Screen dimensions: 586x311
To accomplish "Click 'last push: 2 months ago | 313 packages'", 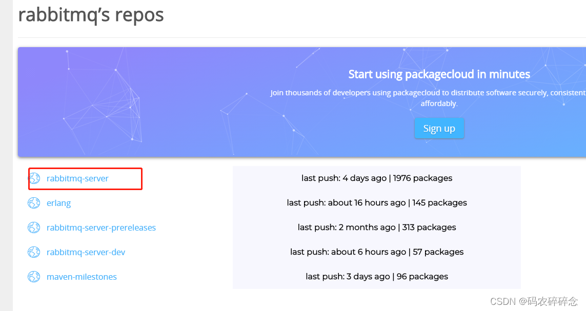I will [377, 227].
